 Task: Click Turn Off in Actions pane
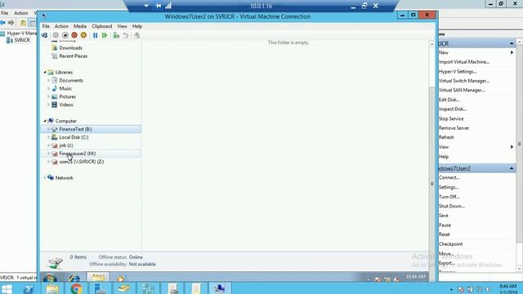click(x=449, y=197)
